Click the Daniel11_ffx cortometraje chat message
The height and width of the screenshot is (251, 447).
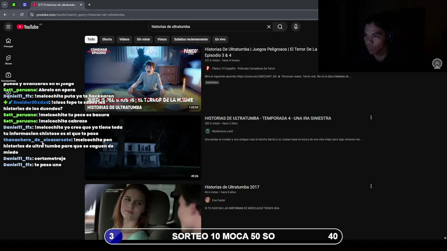(x=35, y=159)
